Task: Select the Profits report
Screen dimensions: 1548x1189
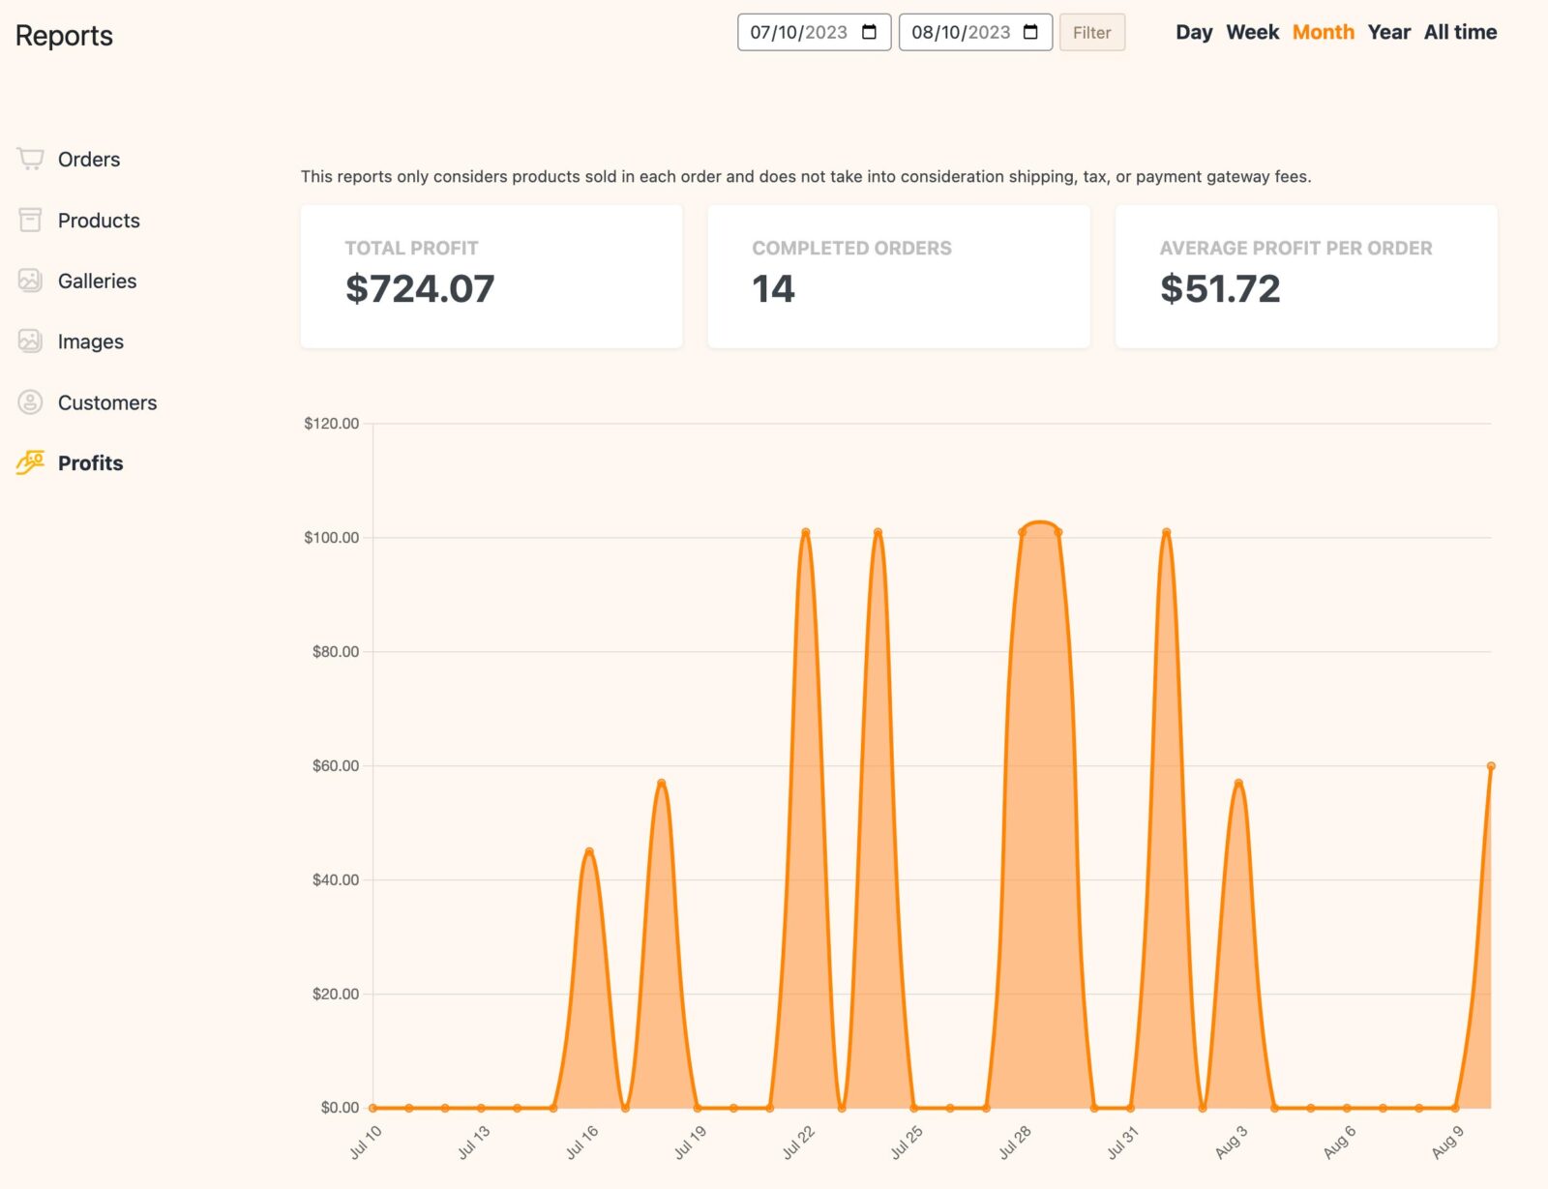Action: click(91, 462)
